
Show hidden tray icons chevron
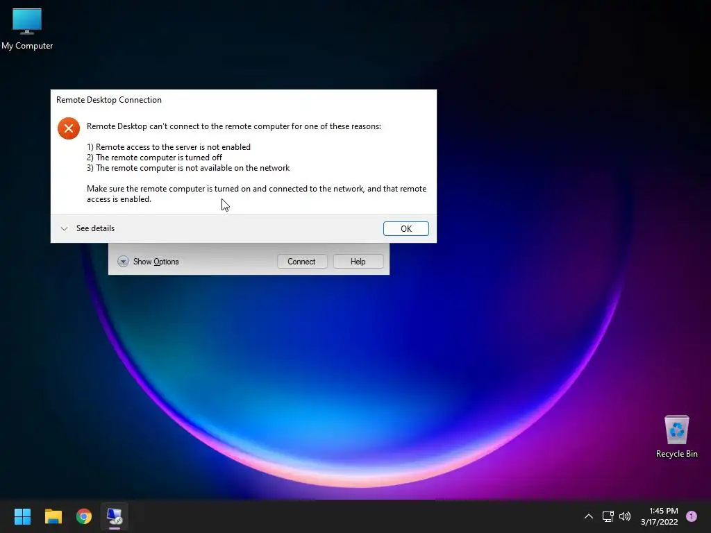tap(589, 516)
